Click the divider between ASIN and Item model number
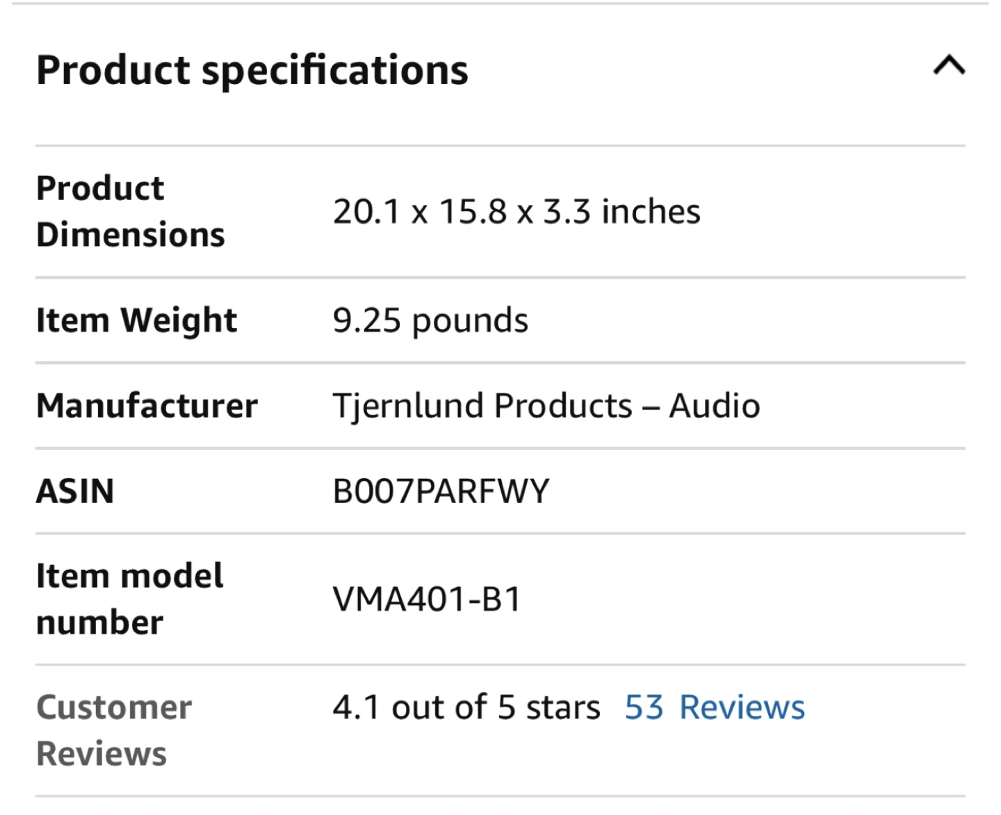This screenshot has width=1001, height=815. click(500, 534)
